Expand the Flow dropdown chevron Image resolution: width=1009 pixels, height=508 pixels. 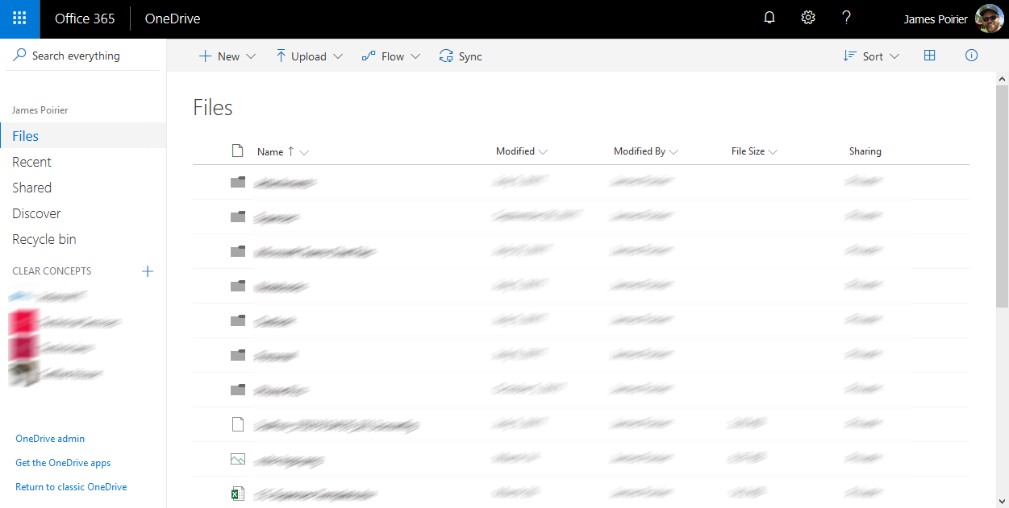click(415, 56)
